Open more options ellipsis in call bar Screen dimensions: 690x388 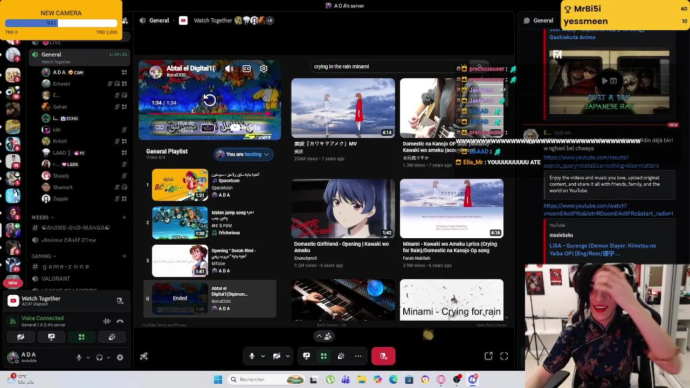358,356
